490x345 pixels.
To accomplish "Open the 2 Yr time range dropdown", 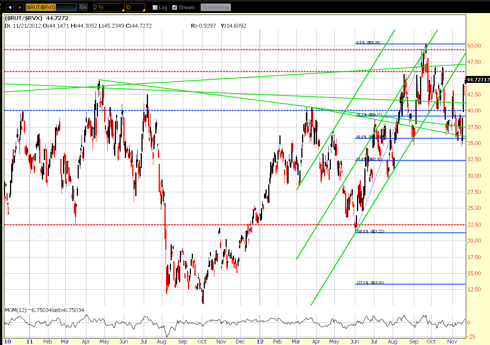I will [109, 7].
